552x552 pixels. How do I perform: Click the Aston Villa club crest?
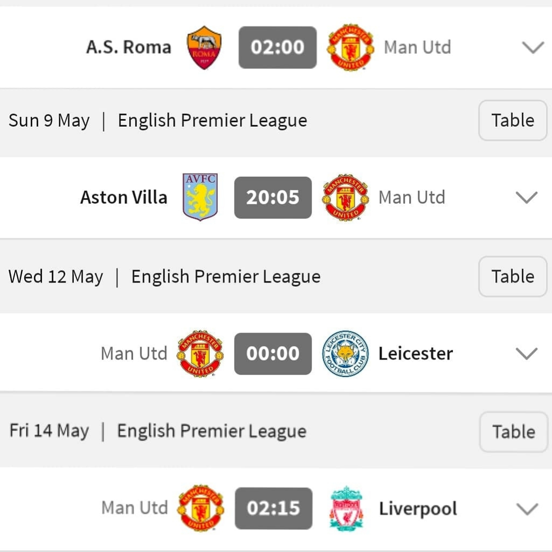(200, 197)
